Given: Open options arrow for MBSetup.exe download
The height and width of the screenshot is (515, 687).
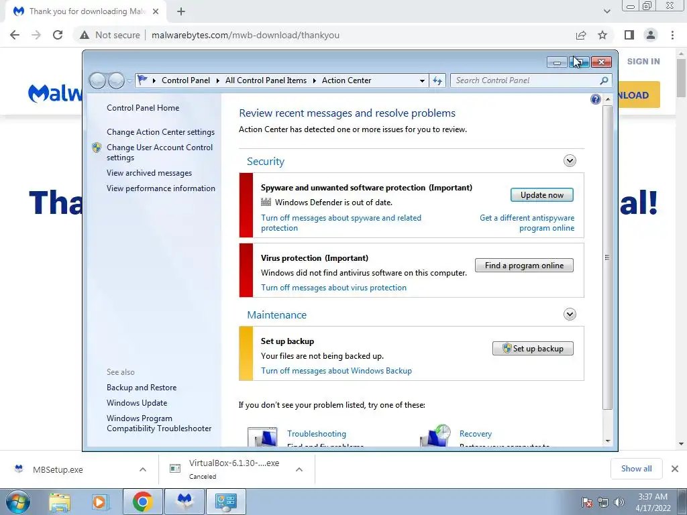Looking at the screenshot, I should pos(142,469).
